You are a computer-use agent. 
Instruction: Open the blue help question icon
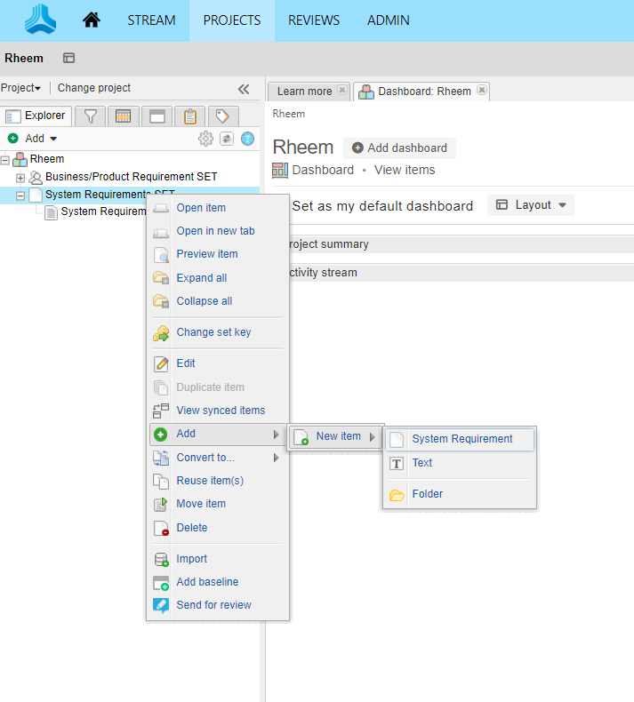pyautogui.click(x=247, y=139)
